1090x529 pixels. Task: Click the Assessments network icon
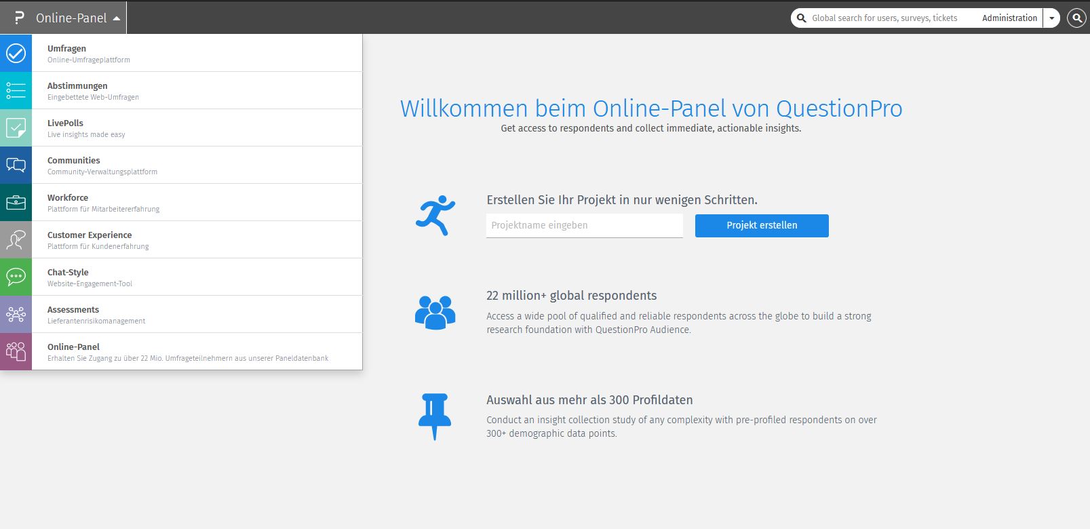tap(16, 314)
